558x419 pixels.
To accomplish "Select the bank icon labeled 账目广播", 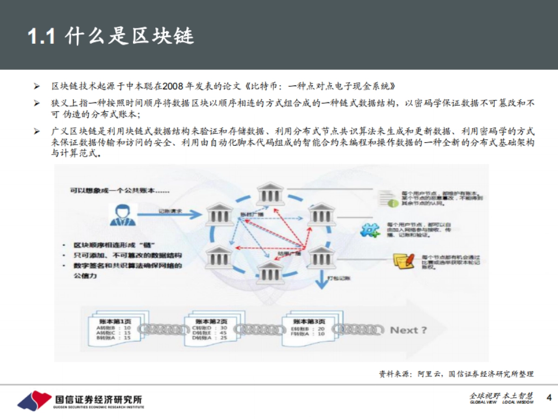I will [219, 215].
